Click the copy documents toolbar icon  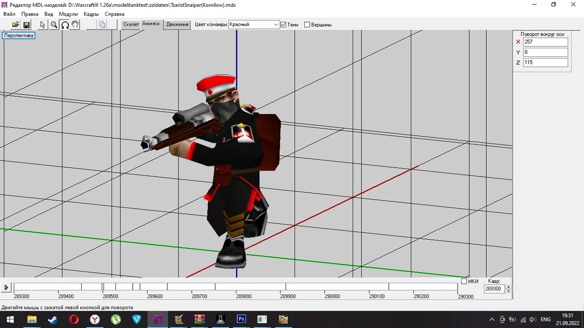(102, 25)
